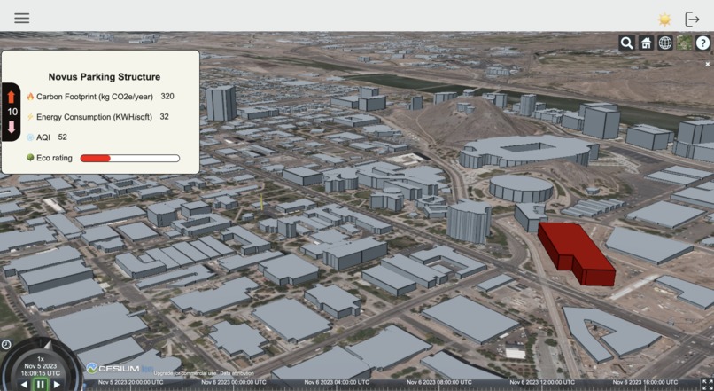The image size is (714, 391).
Task: Click the Energy Consumption lightning icon
Action: [30, 117]
